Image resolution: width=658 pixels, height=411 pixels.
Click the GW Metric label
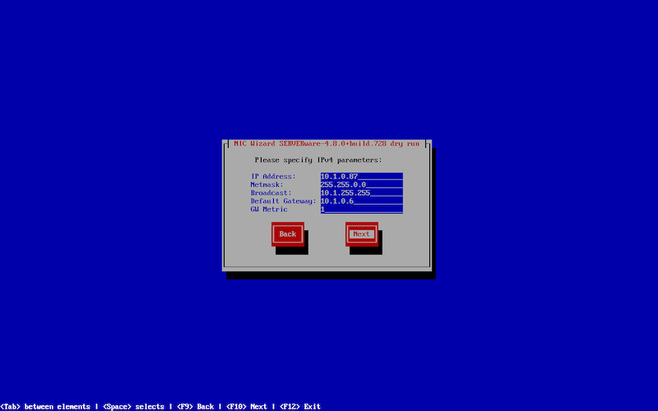tap(269, 209)
